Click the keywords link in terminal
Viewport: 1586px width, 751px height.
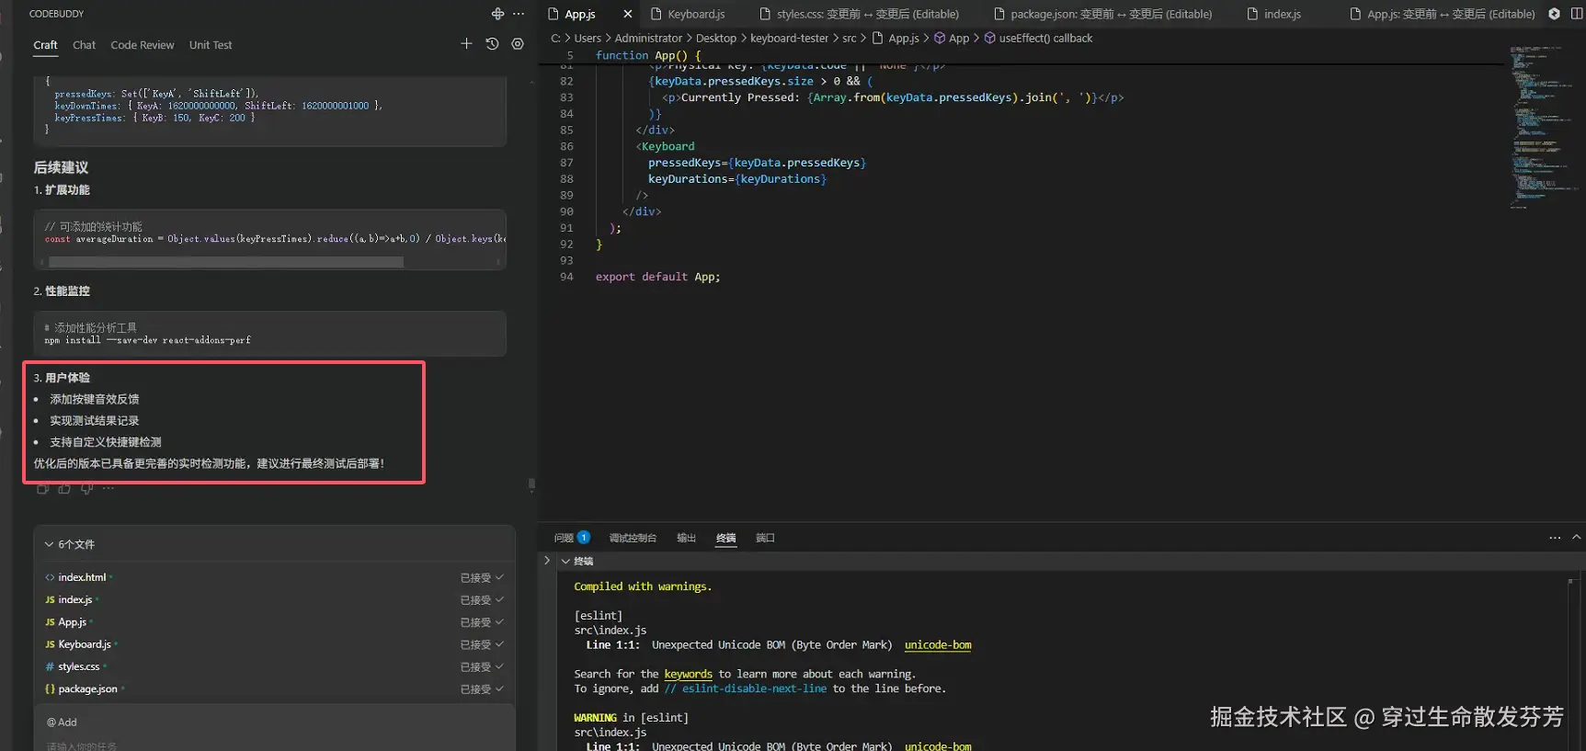pos(688,674)
